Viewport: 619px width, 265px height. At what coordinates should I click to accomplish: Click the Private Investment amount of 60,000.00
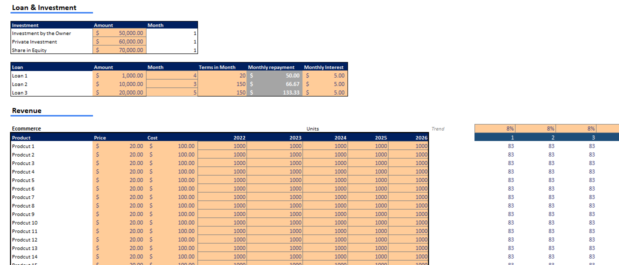pyautogui.click(x=119, y=41)
